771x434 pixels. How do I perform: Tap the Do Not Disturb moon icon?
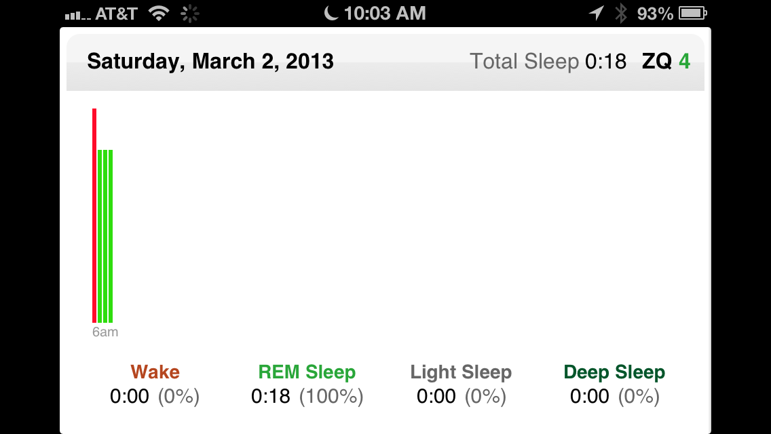[x=331, y=13]
